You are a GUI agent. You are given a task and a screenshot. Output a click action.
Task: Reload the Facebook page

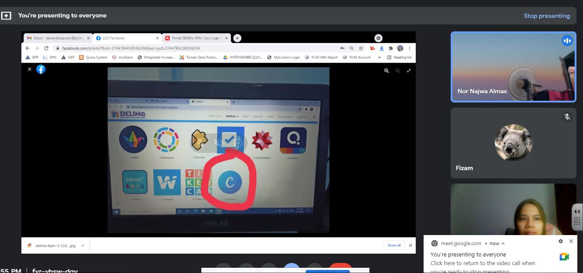click(46, 48)
